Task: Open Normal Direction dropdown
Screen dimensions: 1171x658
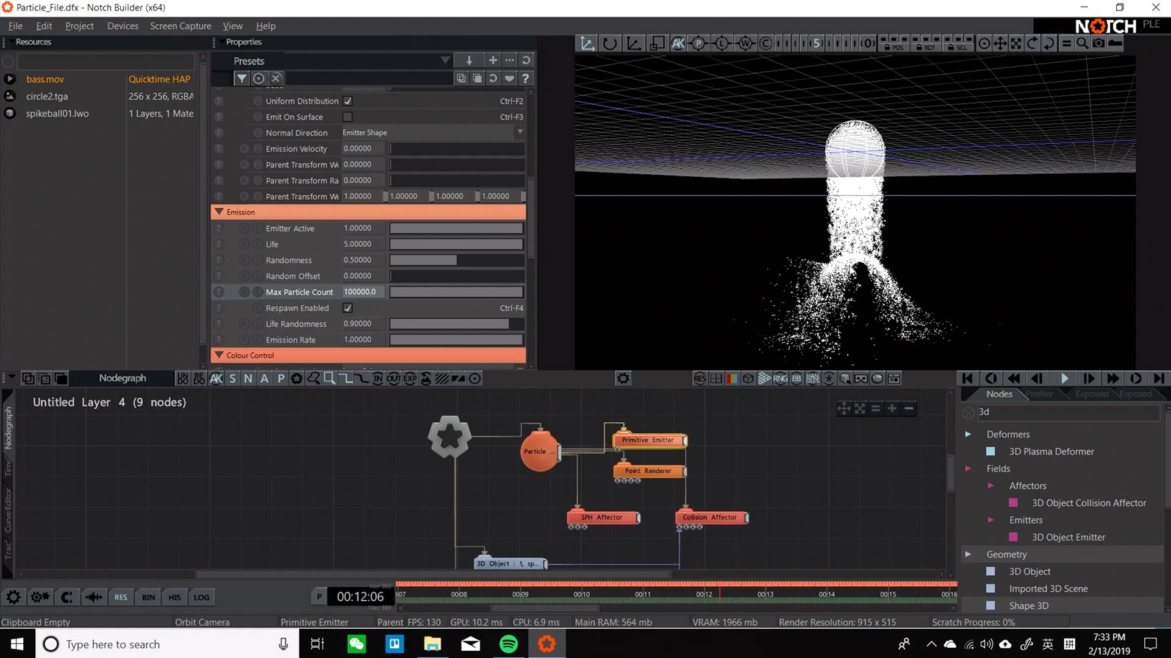Action: coord(433,133)
